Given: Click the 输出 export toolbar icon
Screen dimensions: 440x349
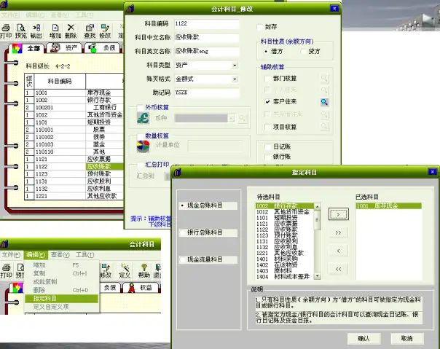Looking at the screenshot, I should click(36, 31).
